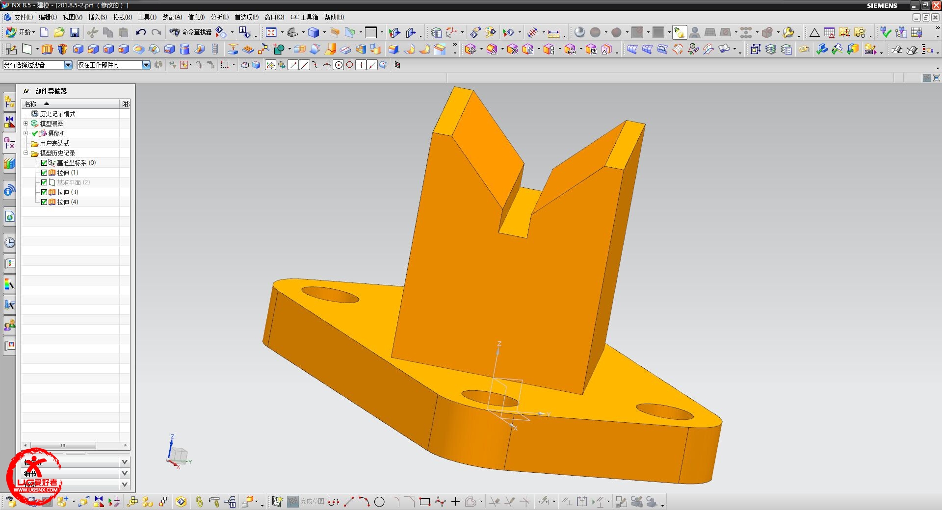Click the navigator horizontal scrollbar thumb
The height and width of the screenshot is (510, 942).
pos(63,445)
